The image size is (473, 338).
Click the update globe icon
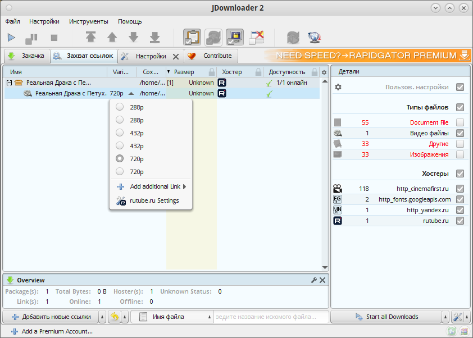pos(315,38)
